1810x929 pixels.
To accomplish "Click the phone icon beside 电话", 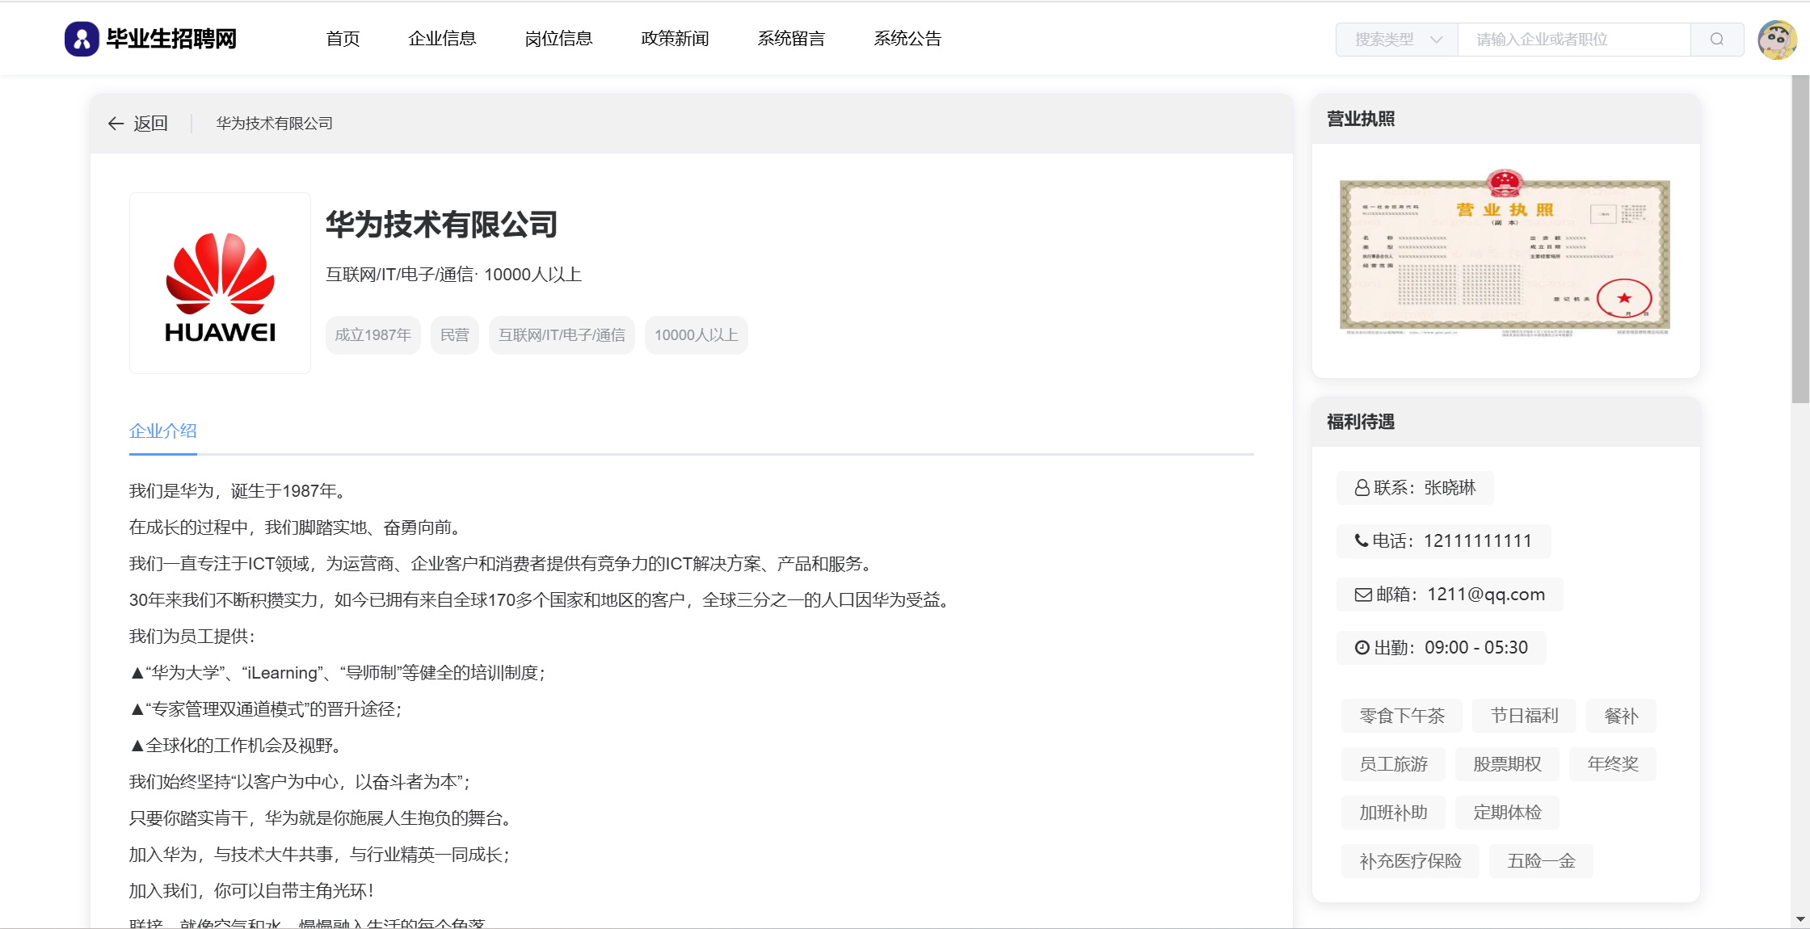I will pyautogui.click(x=1362, y=541).
